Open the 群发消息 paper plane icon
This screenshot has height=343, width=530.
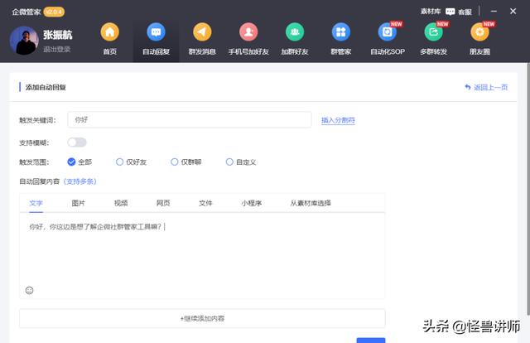tap(202, 32)
